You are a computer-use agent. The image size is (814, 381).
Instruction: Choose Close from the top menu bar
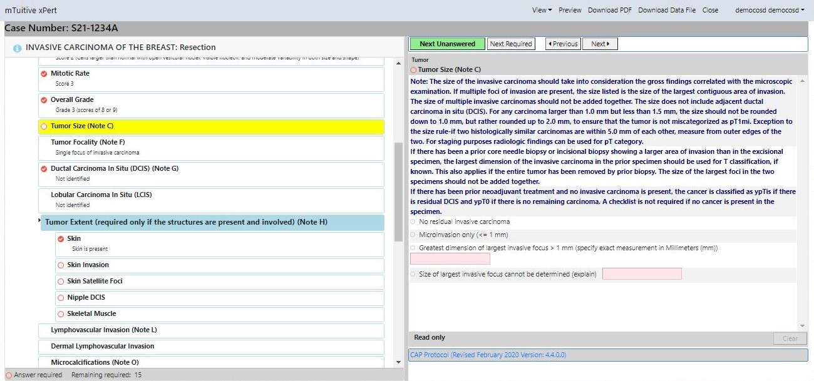(711, 10)
